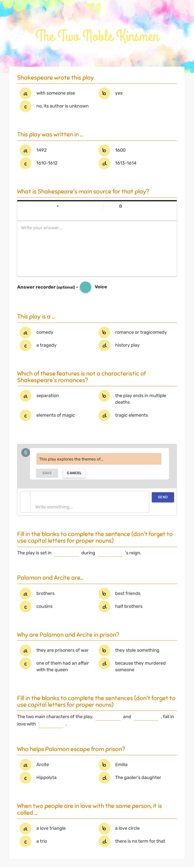
Task: Click the teal Voice answer recorder icon
Action: (x=85, y=287)
